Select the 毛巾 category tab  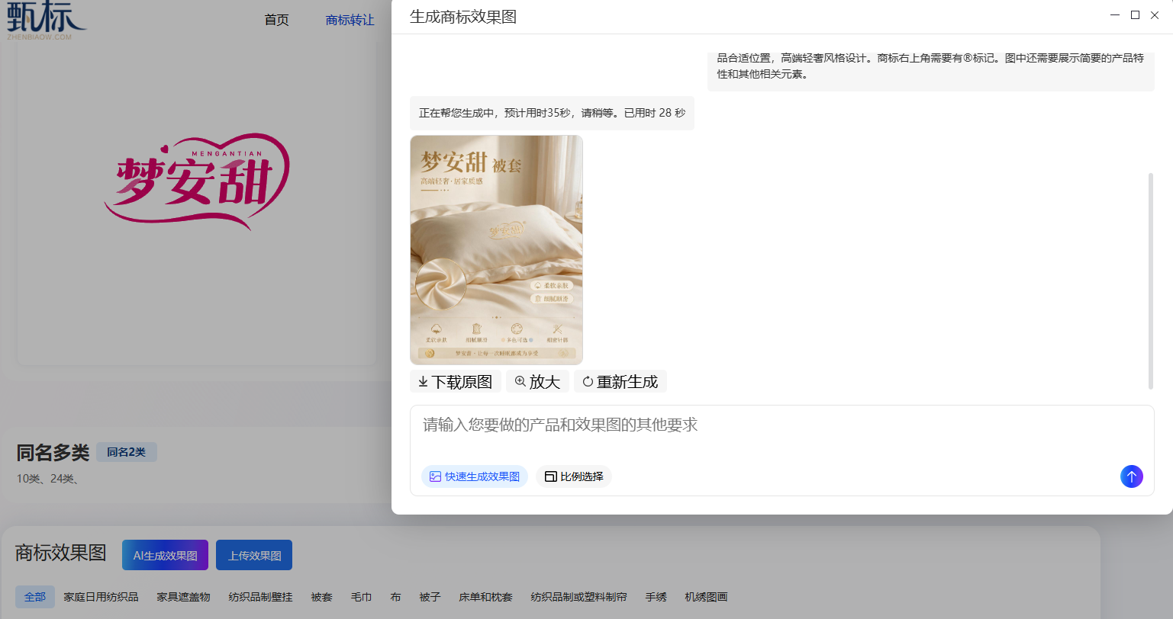click(x=361, y=597)
